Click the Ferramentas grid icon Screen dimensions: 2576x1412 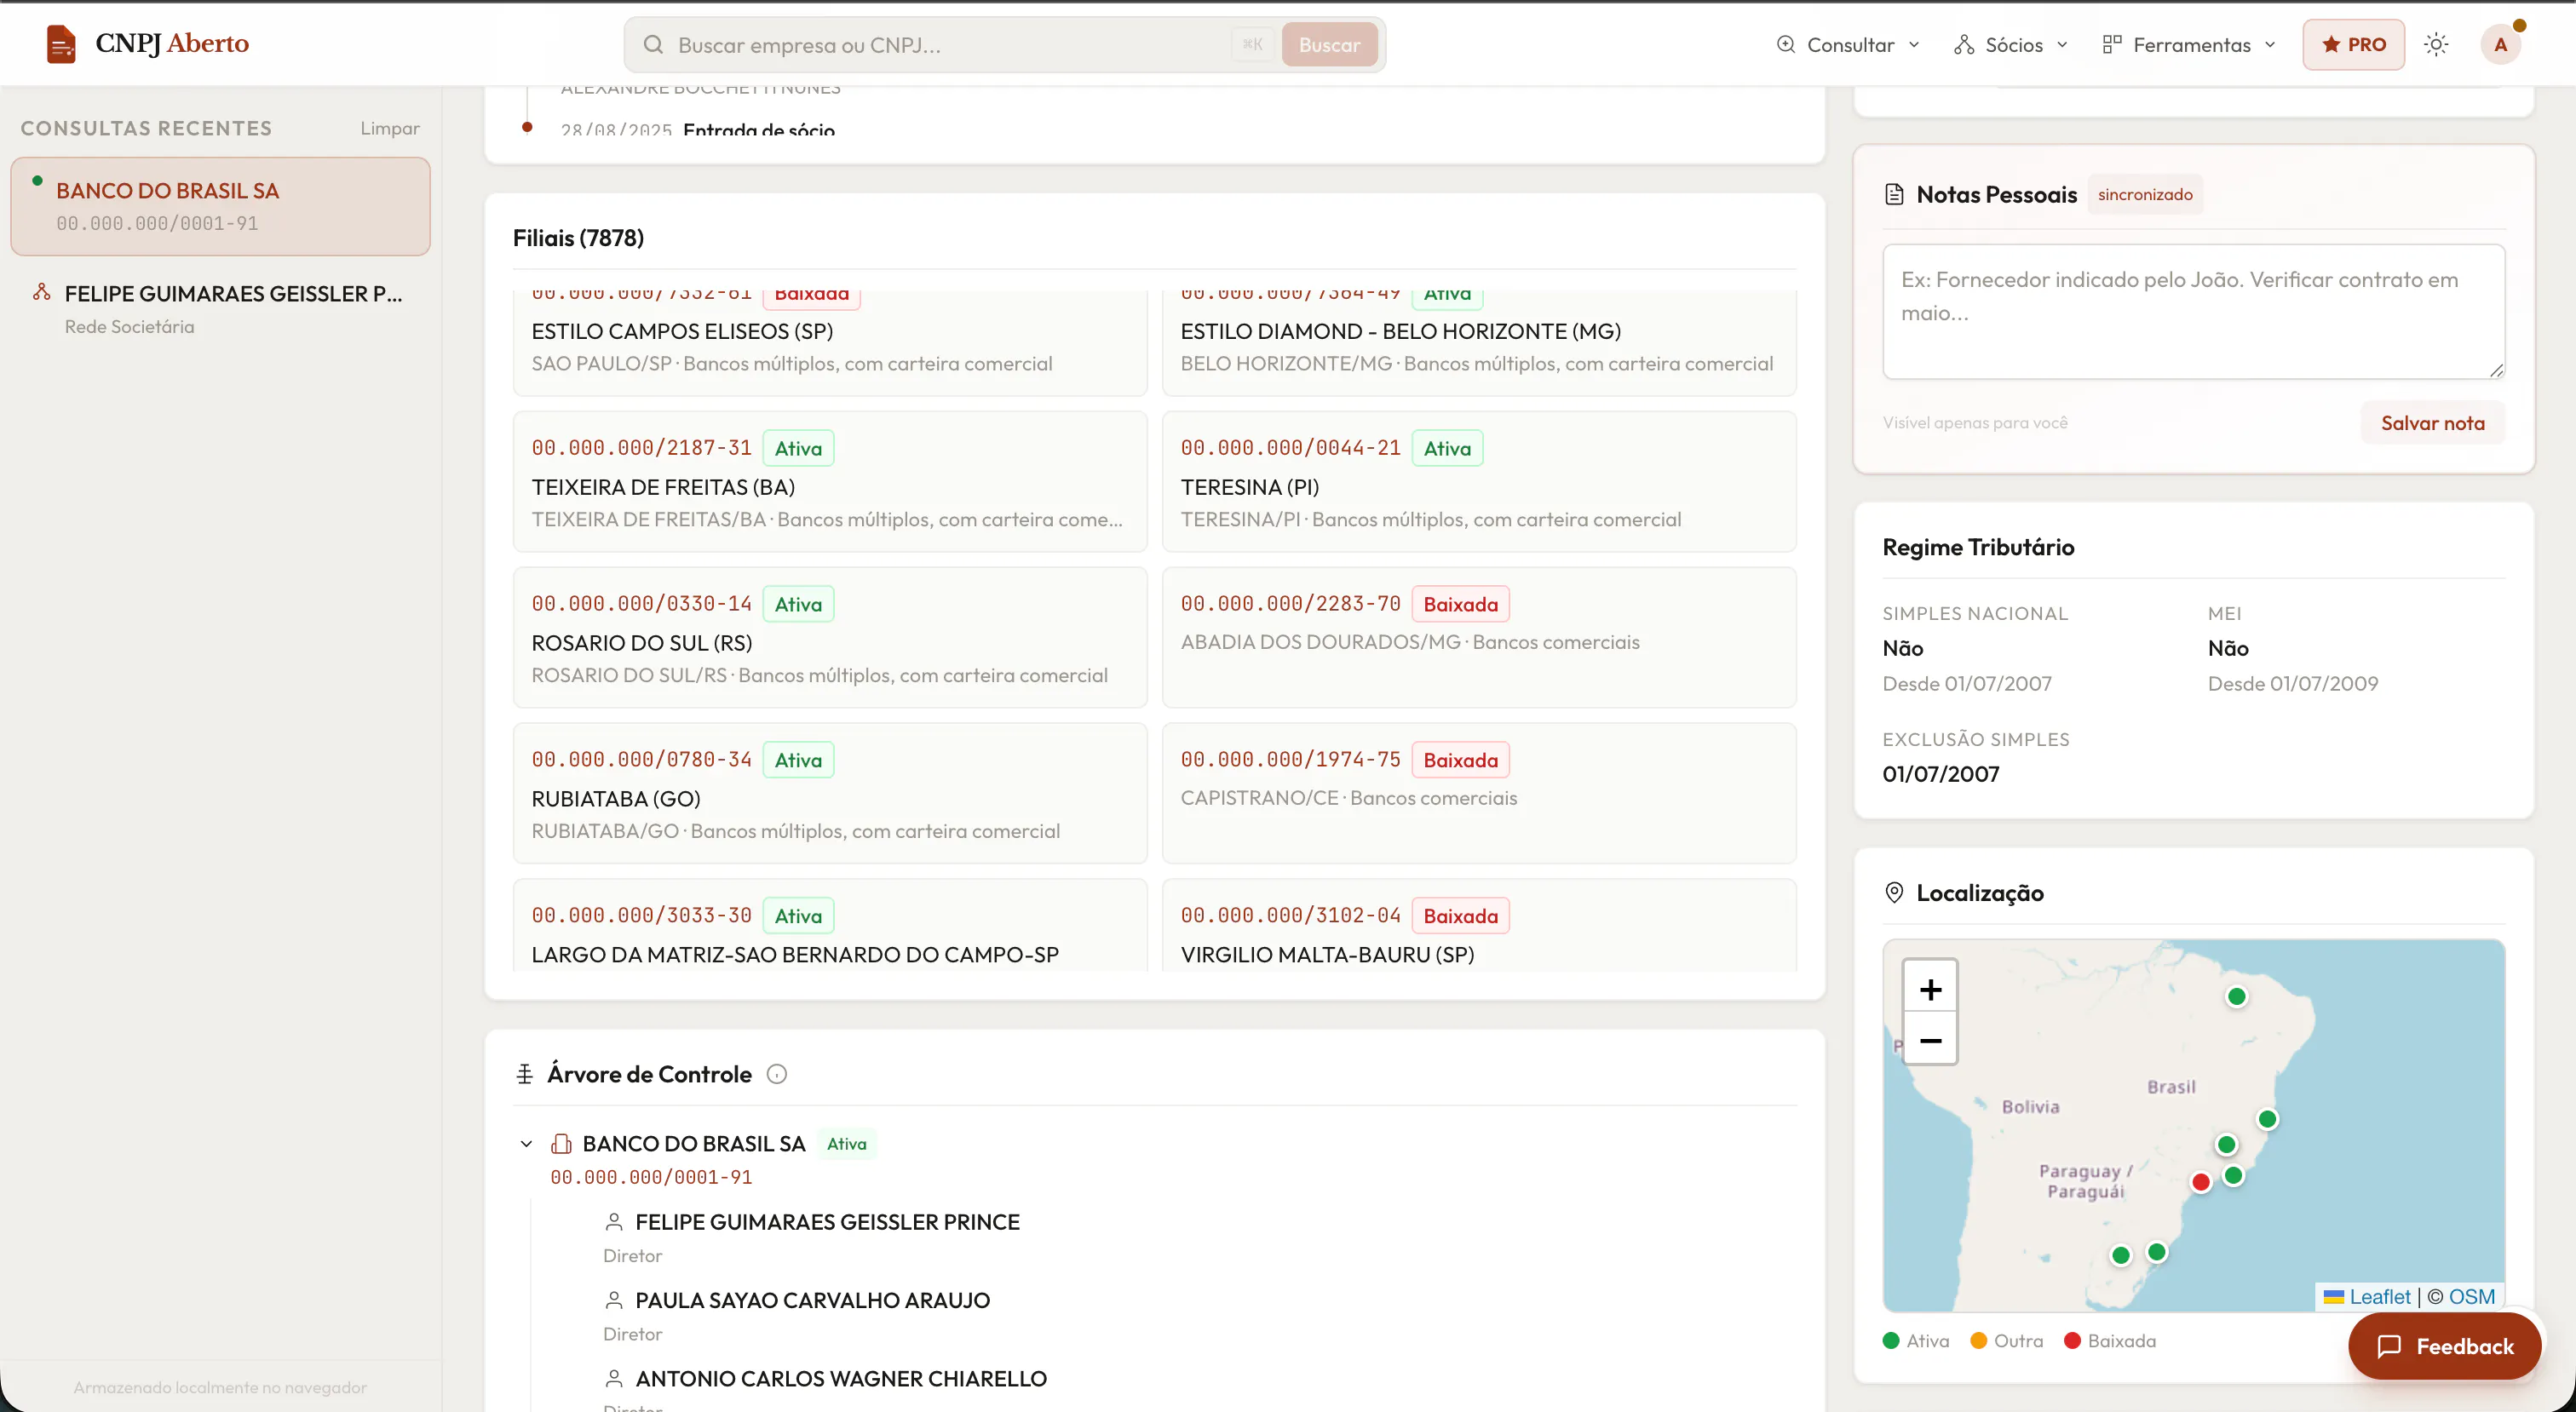2111,45
